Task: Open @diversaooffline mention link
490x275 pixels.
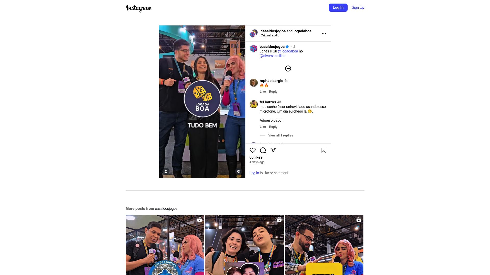Action: [272, 56]
